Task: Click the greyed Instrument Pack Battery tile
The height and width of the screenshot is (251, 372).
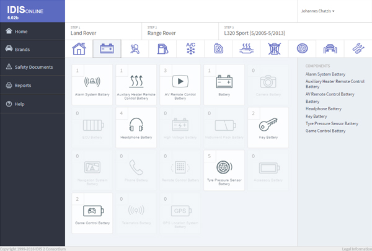Action: pos(224,128)
